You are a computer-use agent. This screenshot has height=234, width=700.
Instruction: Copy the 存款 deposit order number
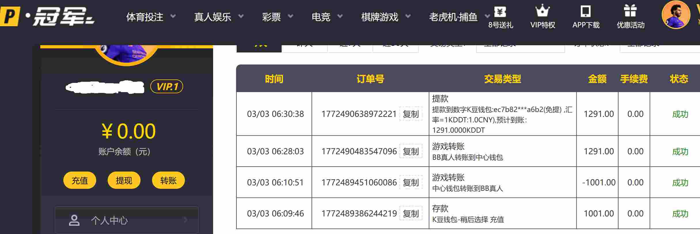[x=411, y=214]
